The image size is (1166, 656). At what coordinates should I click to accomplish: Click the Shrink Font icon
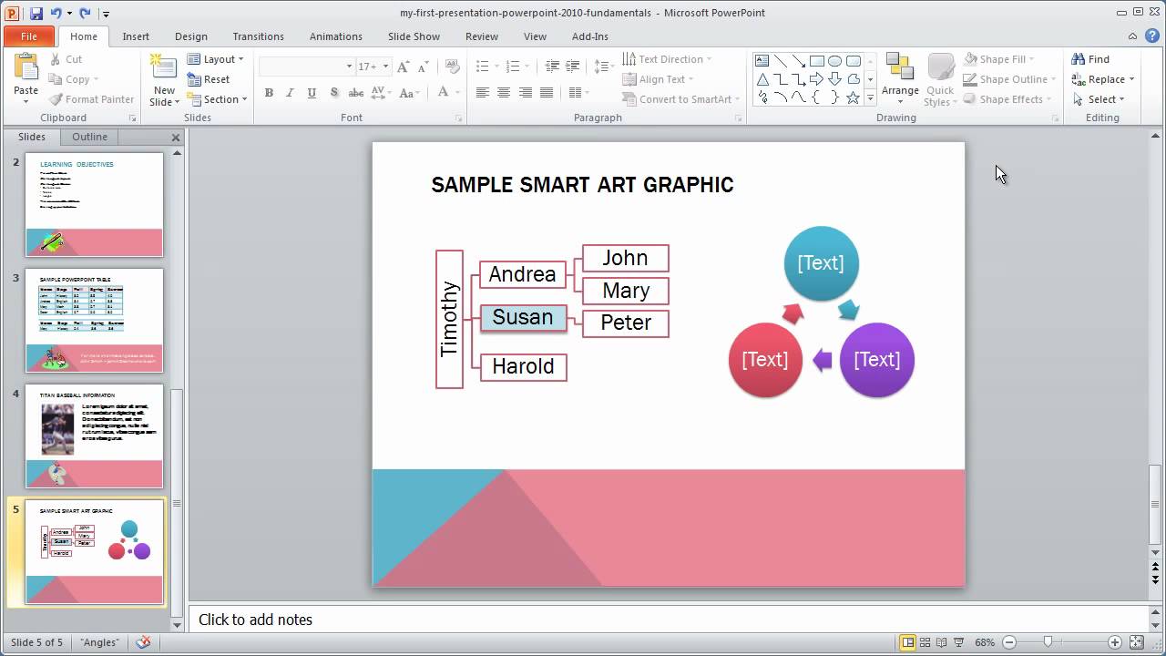coord(421,67)
